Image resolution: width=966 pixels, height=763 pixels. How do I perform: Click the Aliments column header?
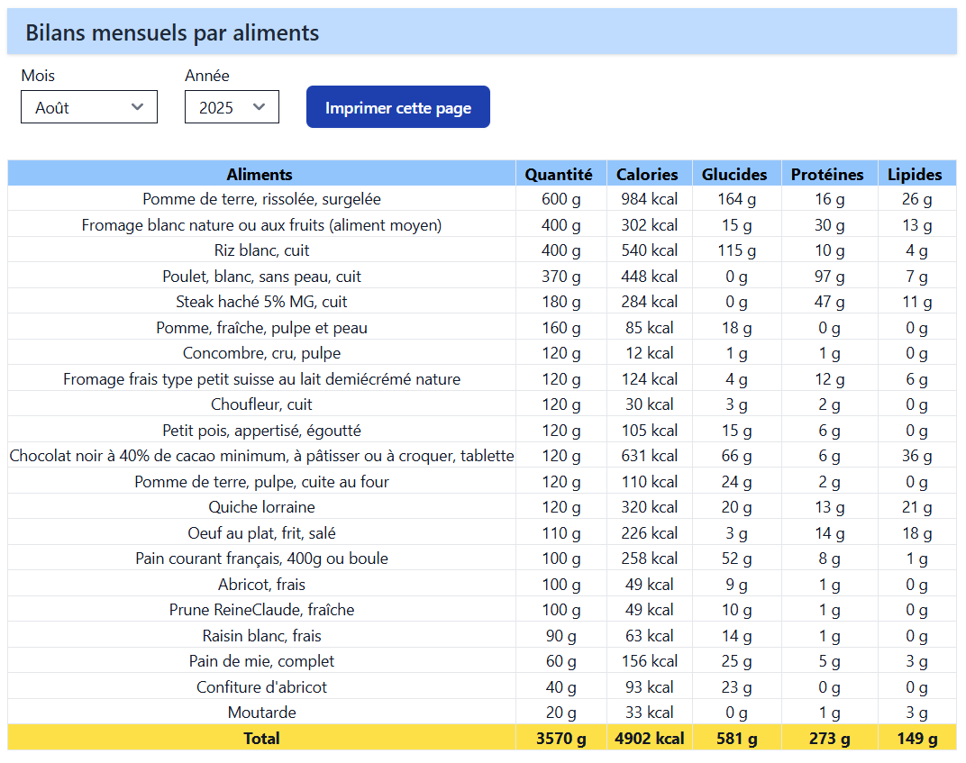261,174
